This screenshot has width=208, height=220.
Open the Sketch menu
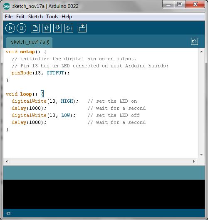(x=35, y=17)
